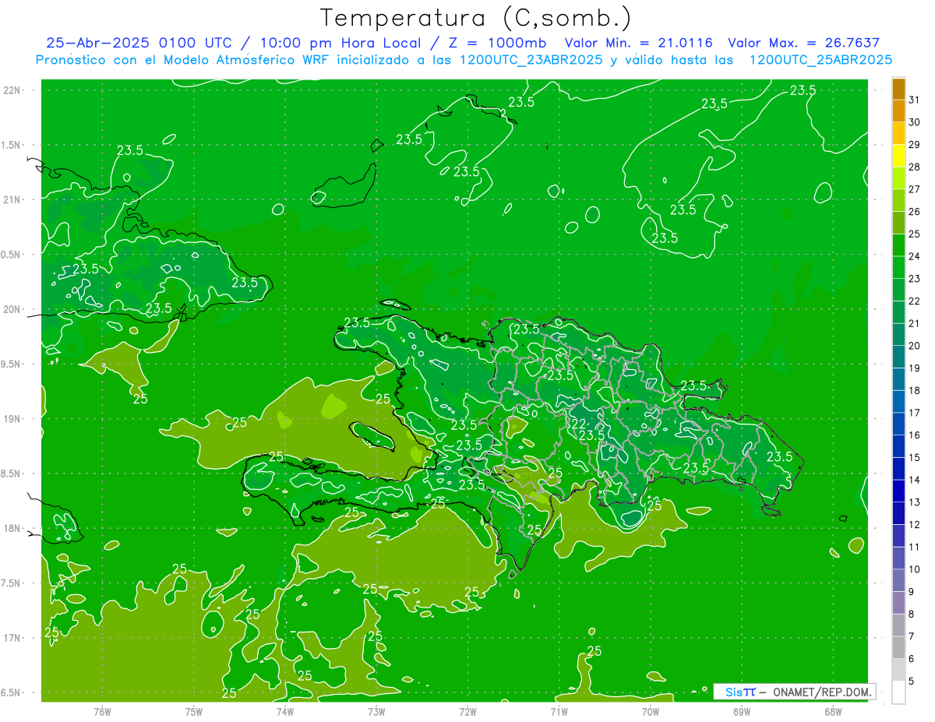Click the '1200UTC_23ABR2025' initialization time
The image size is (935, 722).
pos(530,60)
